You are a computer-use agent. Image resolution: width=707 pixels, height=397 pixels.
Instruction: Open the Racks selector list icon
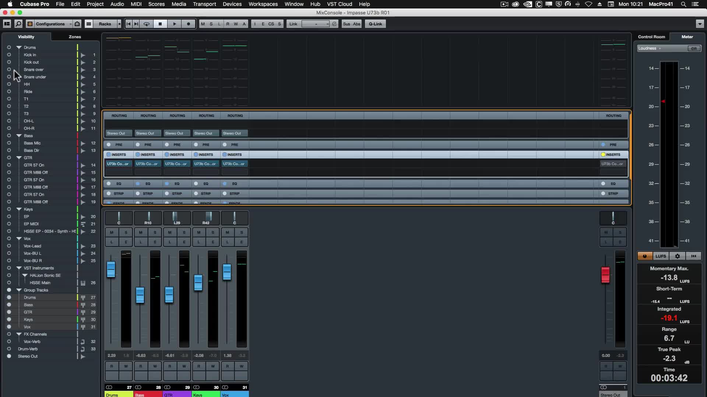pos(89,24)
